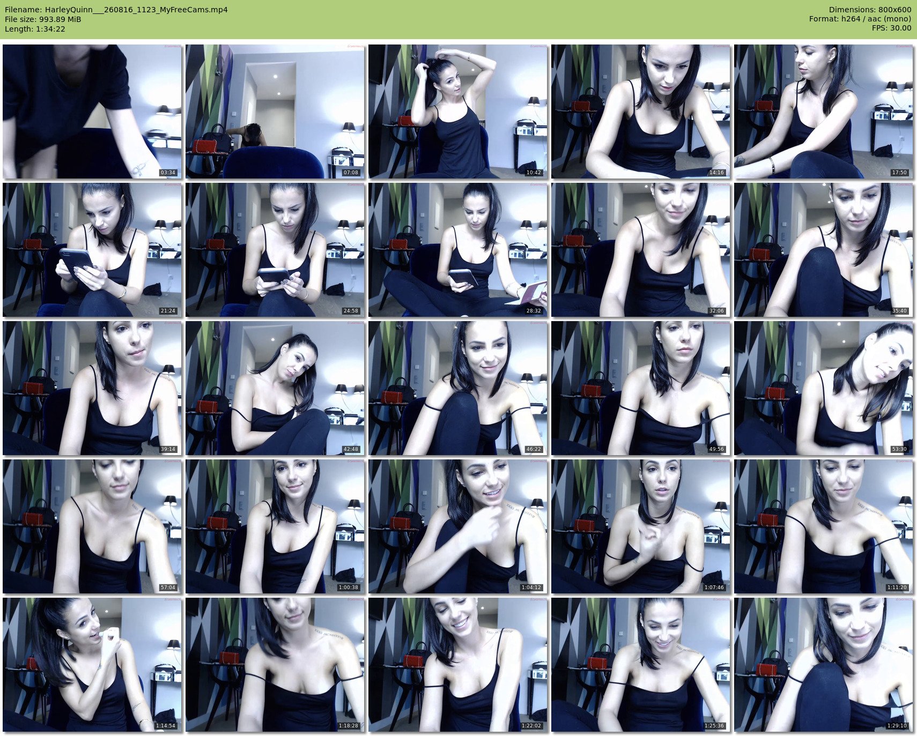
Task: Click the "Length: 1:34:22" text
Action: pos(35,29)
